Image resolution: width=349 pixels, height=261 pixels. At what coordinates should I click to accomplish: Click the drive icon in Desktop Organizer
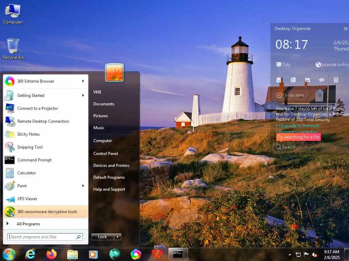[x=279, y=80]
